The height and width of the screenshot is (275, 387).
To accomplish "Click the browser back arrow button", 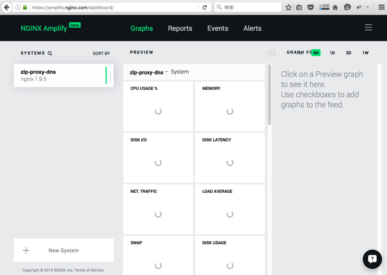I will tap(7, 8).
